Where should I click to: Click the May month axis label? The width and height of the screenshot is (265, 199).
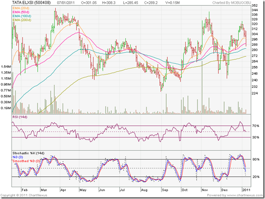83,190
